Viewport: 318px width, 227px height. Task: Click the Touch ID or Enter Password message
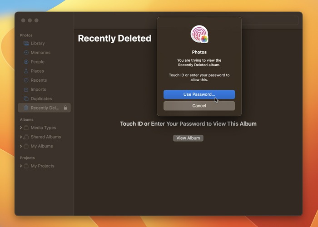coord(188,124)
